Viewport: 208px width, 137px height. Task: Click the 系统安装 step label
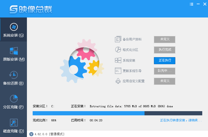tap(129, 61)
